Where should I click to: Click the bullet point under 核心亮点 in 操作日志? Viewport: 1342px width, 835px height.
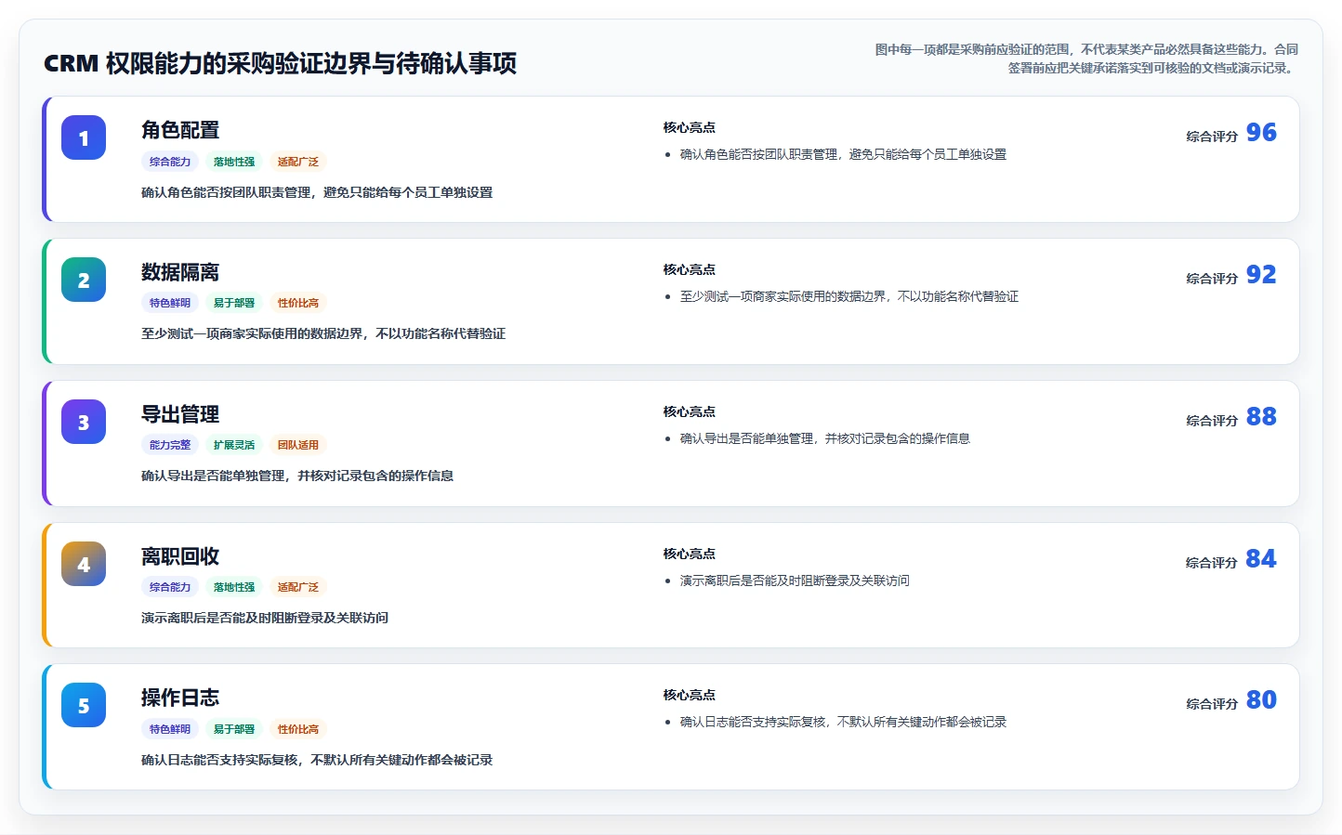pyautogui.click(x=843, y=722)
